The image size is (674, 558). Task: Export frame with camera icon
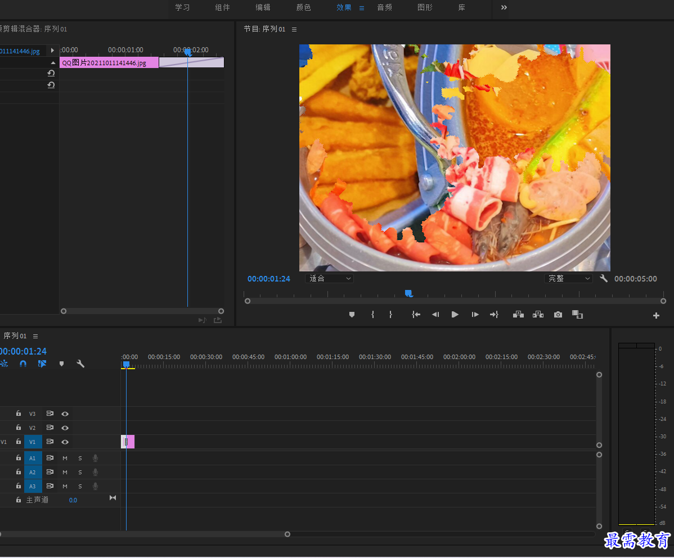(558, 315)
